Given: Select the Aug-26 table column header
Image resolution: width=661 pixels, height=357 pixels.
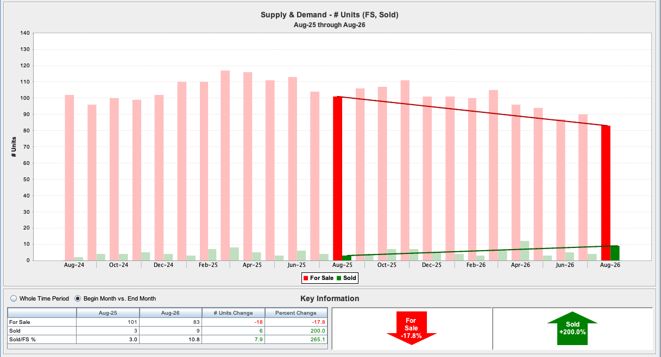Looking at the screenshot, I should click(x=171, y=313).
